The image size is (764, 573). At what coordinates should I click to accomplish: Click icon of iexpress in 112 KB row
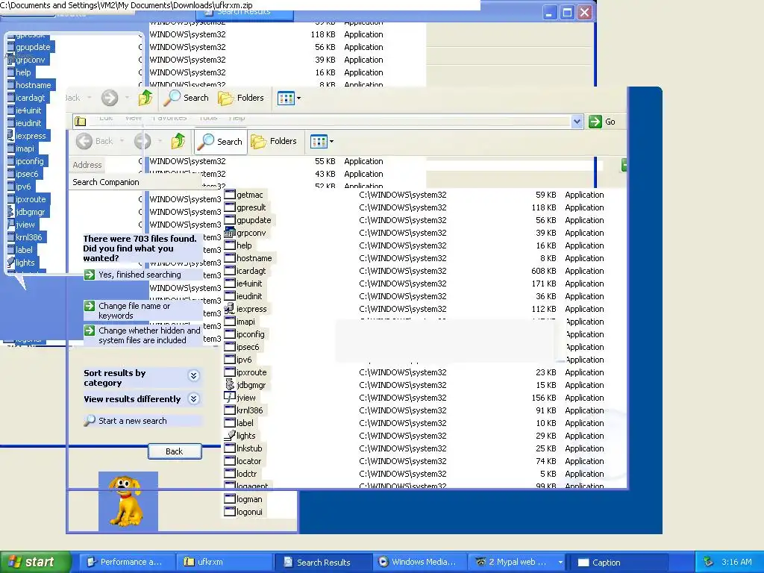230,308
